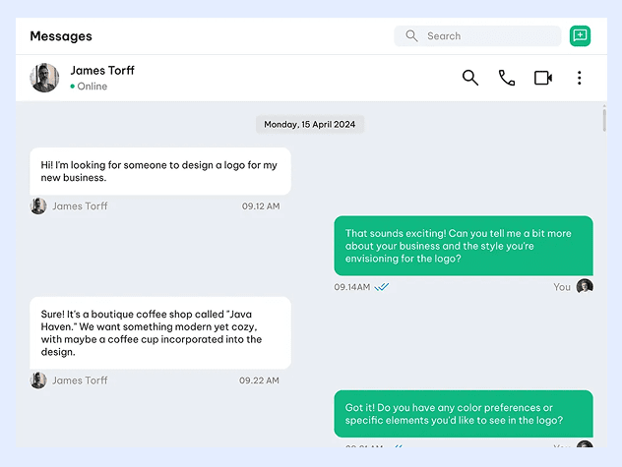Click the double-check read receipt at 09.14AM
This screenshot has height=467, width=622.
tap(382, 287)
